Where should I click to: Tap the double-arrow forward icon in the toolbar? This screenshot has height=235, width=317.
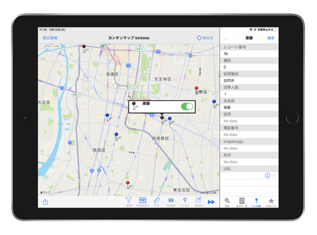coord(211,202)
